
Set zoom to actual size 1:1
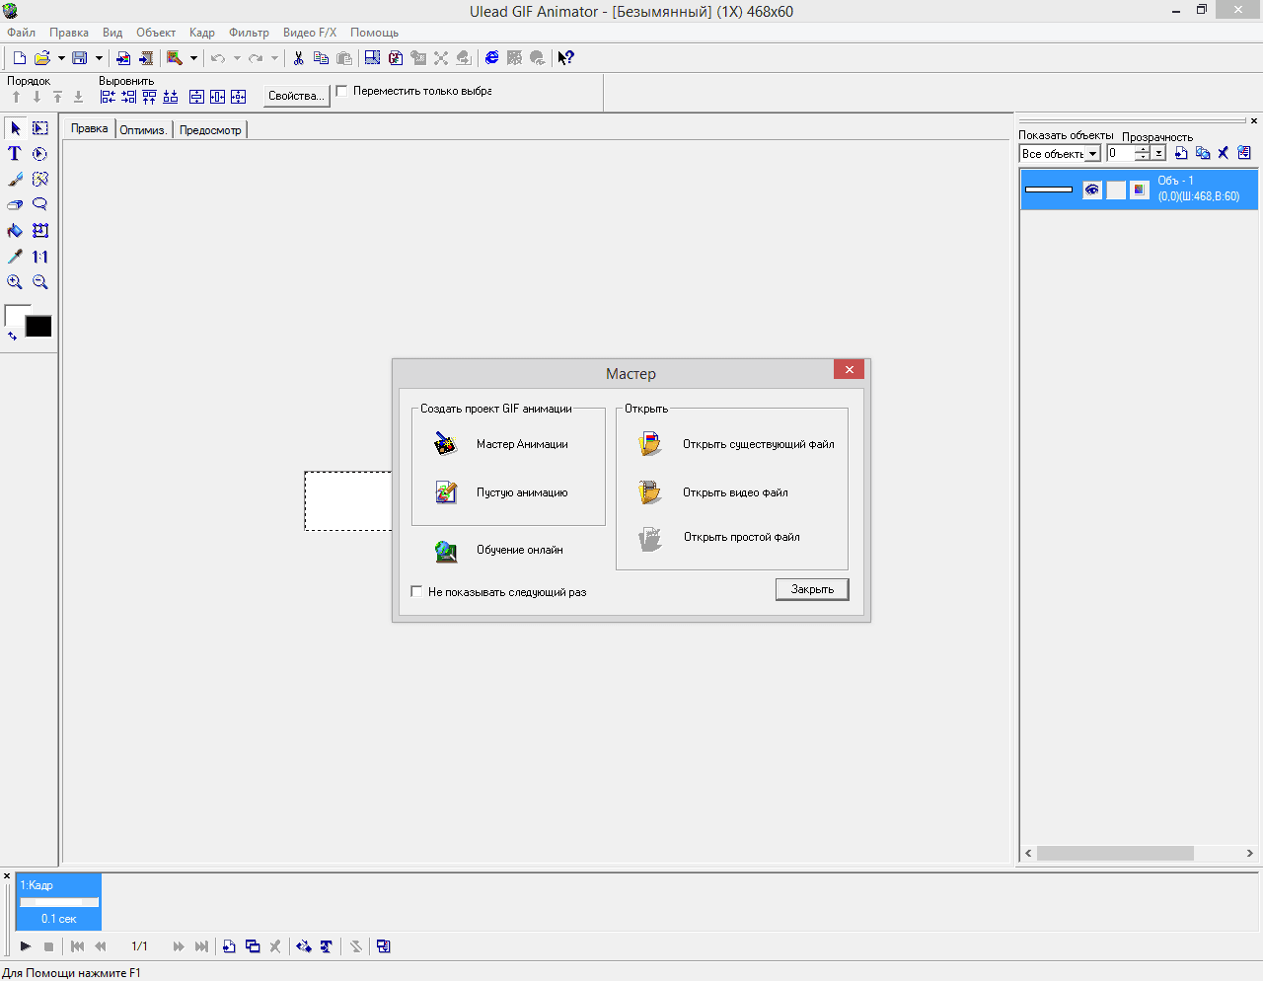click(40, 257)
